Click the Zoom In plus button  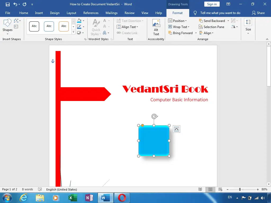(x=258, y=189)
